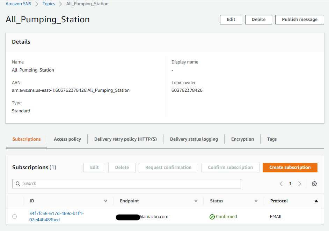Select the Topic owner 603762378426 value

187,90
